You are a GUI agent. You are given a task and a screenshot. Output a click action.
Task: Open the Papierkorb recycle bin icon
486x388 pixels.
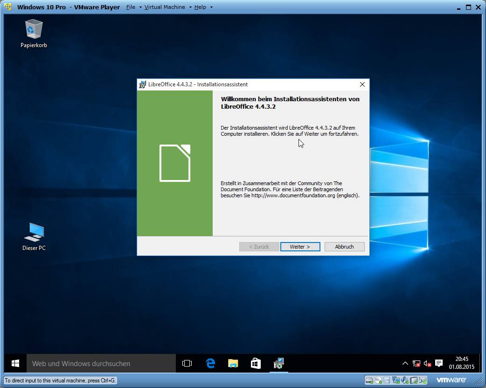click(34, 29)
